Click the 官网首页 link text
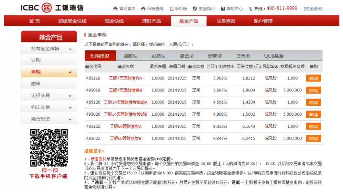343x192 pixels. 127,9
